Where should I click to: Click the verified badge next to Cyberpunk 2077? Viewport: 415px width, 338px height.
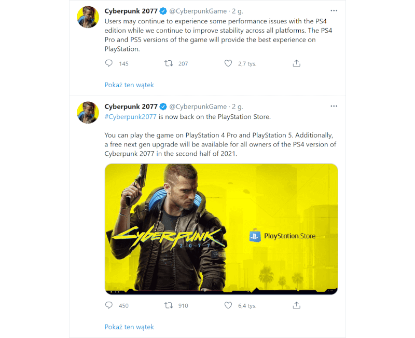(x=163, y=10)
